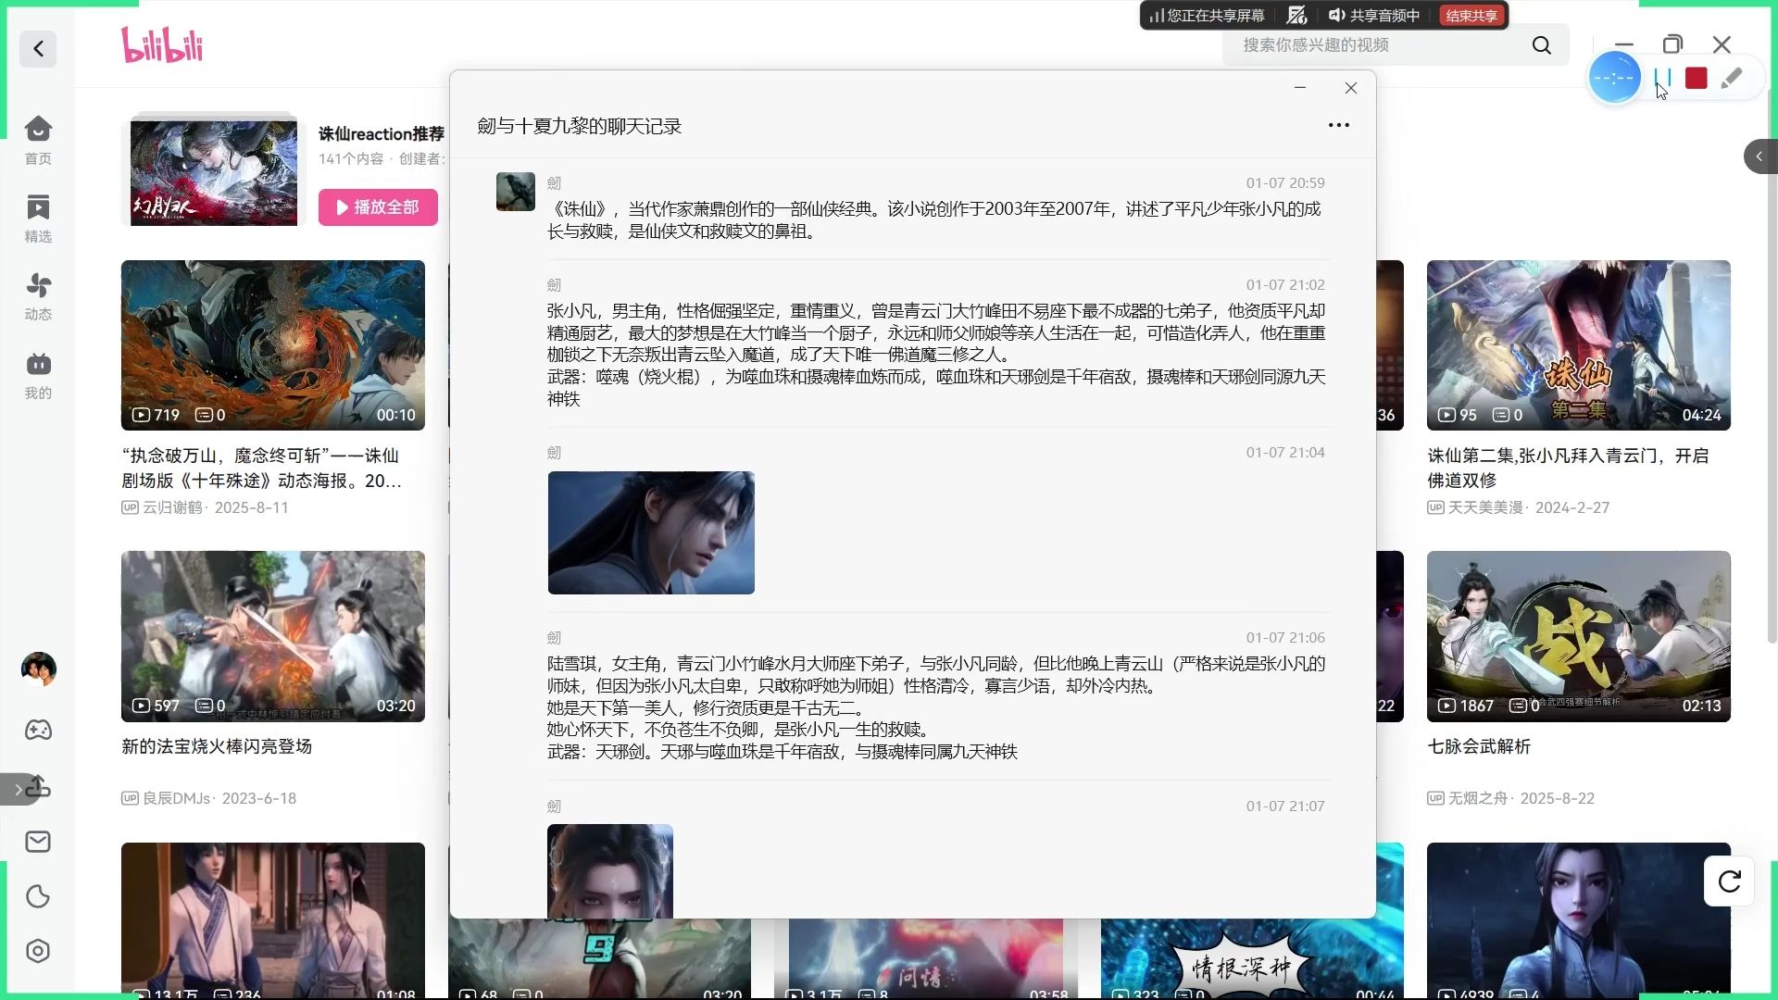Select the red stop square swatch
The width and height of the screenshot is (1778, 1000).
coord(1696,78)
